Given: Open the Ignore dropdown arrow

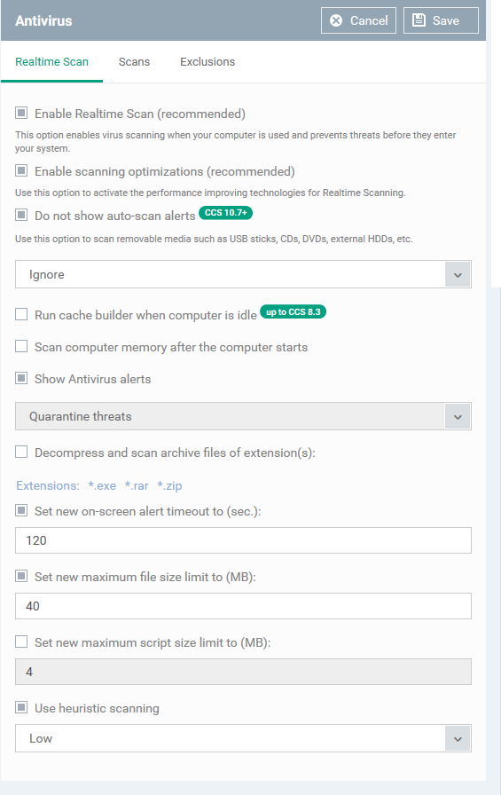Looking at the screenshot, I should [x=458, y=275].
